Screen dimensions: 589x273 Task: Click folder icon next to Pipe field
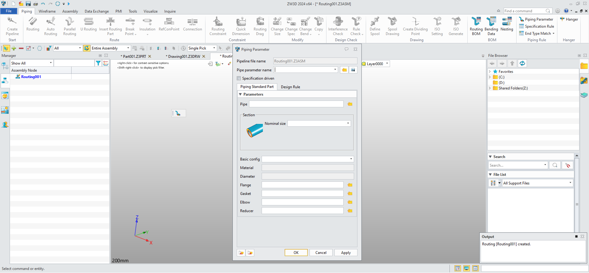point(350,104)
